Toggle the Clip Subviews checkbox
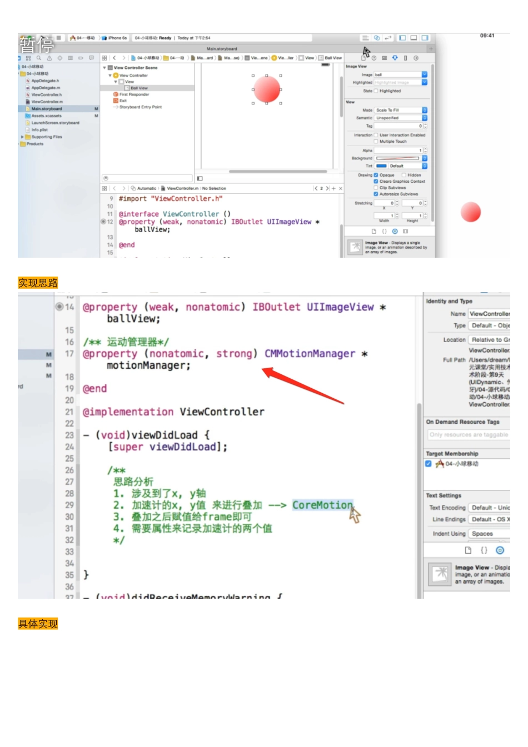The height and width of the screenshot is (747, 528). pyautogui.click(x=376, y=188)
